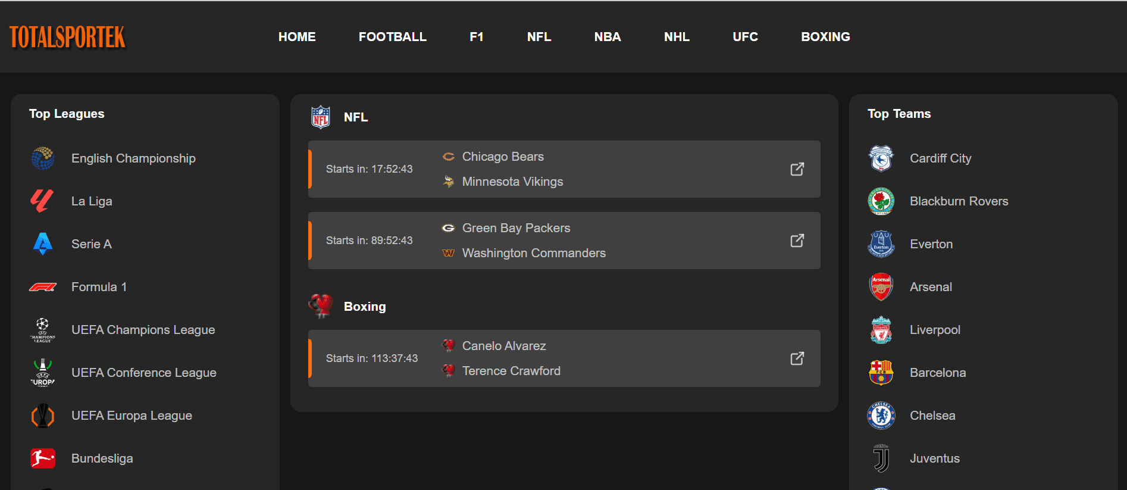This screenshot has width=1127, height=490.
Task: Open the English Championship link
Action: tap(133, 158)
